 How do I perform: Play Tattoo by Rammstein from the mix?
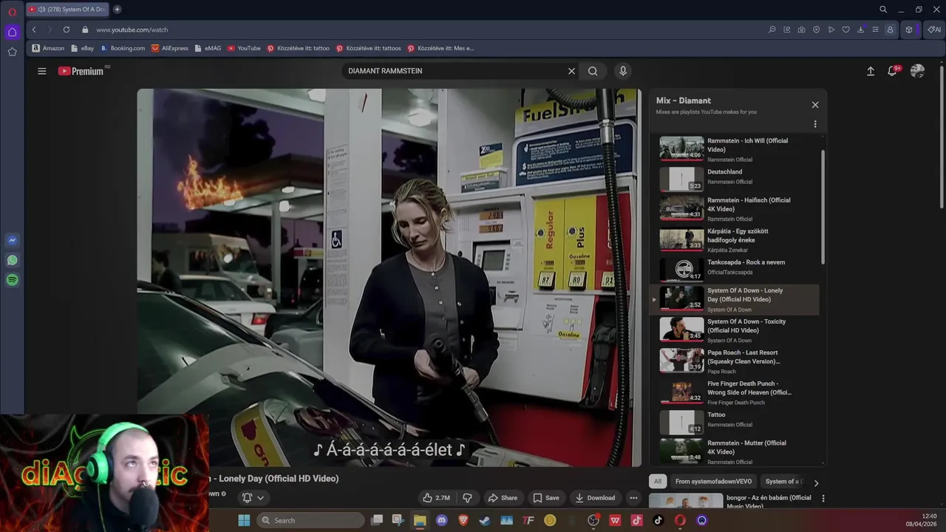735,421
